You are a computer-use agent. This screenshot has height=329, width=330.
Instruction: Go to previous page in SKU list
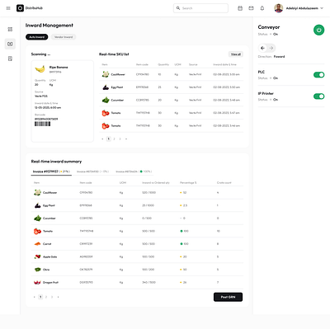(x=102, y=139)
